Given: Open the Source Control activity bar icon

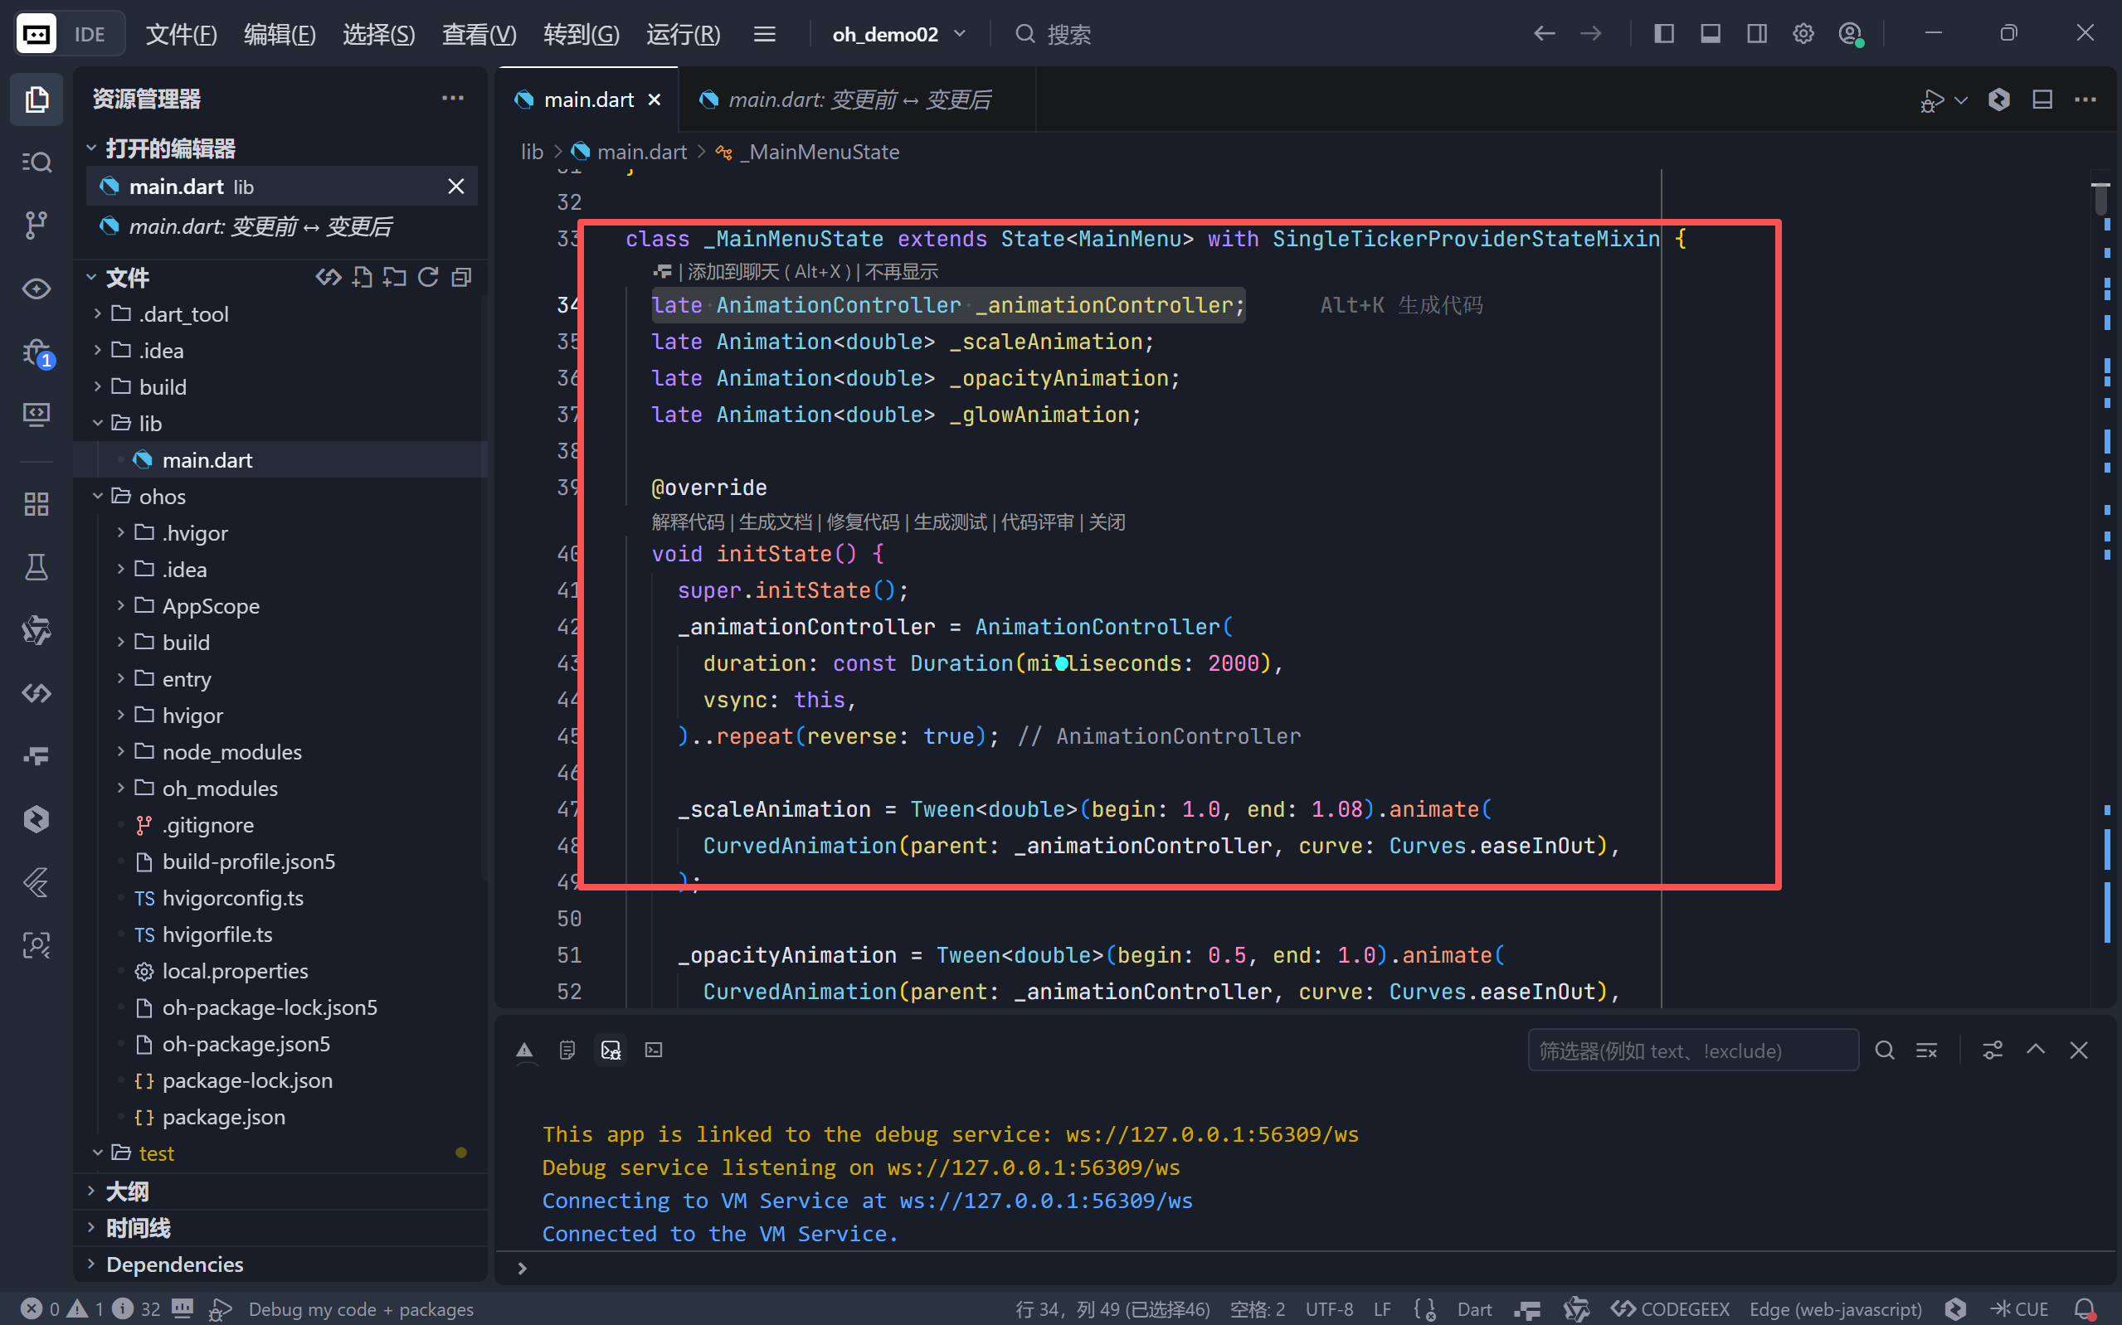Looking at the screenshot, I should 36,226.
